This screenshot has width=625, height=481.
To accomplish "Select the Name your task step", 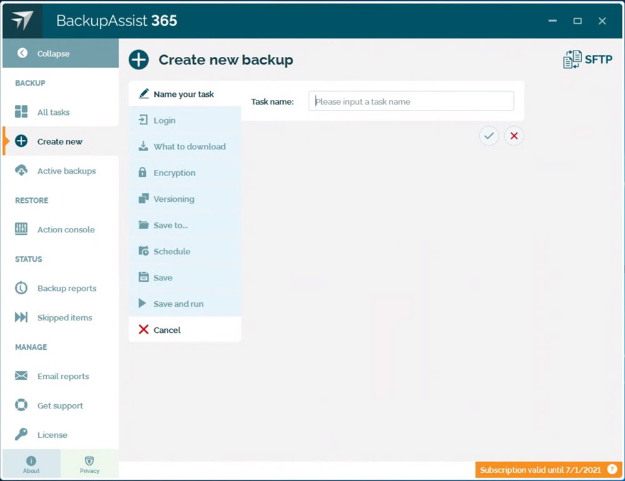I will [185, 94].
